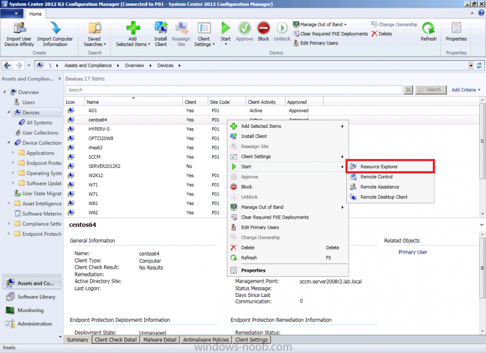Focus the device Search input field

(x=234, y=90)
